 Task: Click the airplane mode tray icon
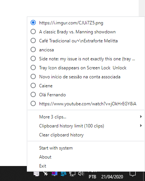tap(45, 174)
